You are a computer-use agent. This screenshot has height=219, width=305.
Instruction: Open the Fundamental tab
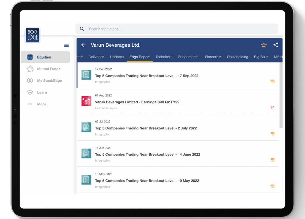point(189,57)
